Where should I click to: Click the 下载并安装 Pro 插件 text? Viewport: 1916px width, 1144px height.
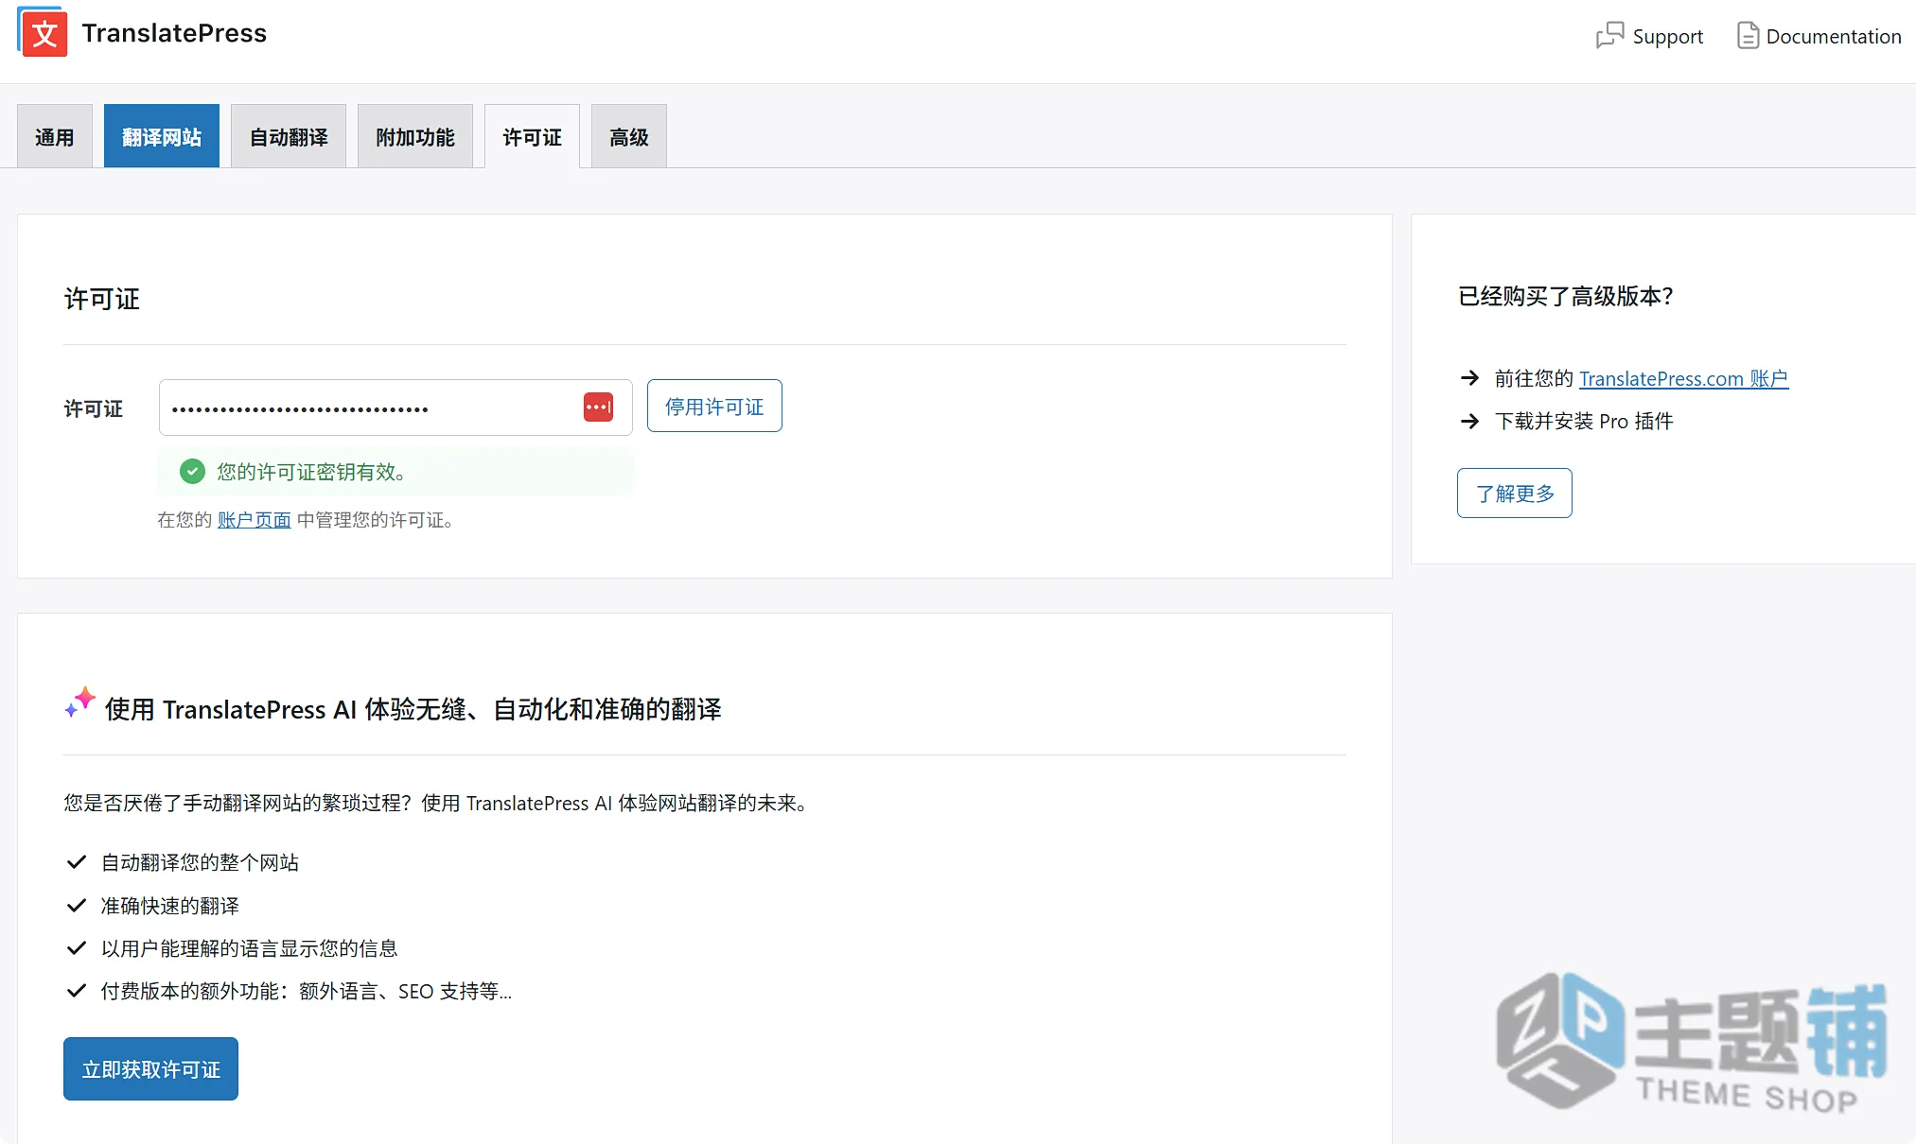pos(1584,421)
